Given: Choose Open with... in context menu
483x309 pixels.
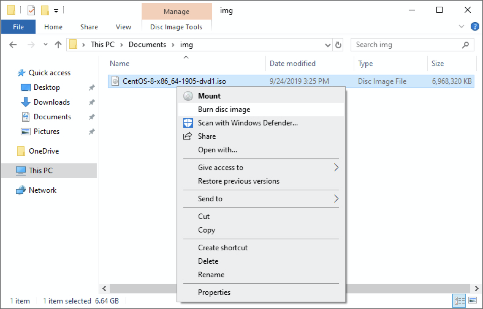Looking at the screenshot, I should pyautogui.click(x=261, y=150).
